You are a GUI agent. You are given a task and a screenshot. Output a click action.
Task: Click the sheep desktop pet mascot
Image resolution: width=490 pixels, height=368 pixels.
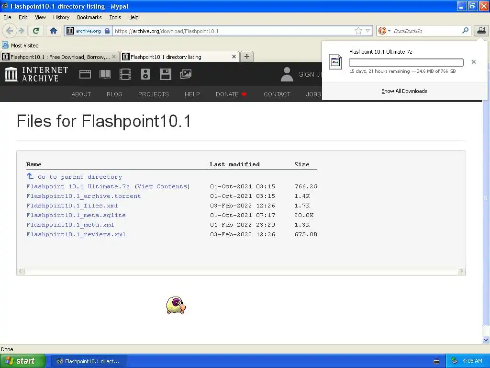[176, 305]
